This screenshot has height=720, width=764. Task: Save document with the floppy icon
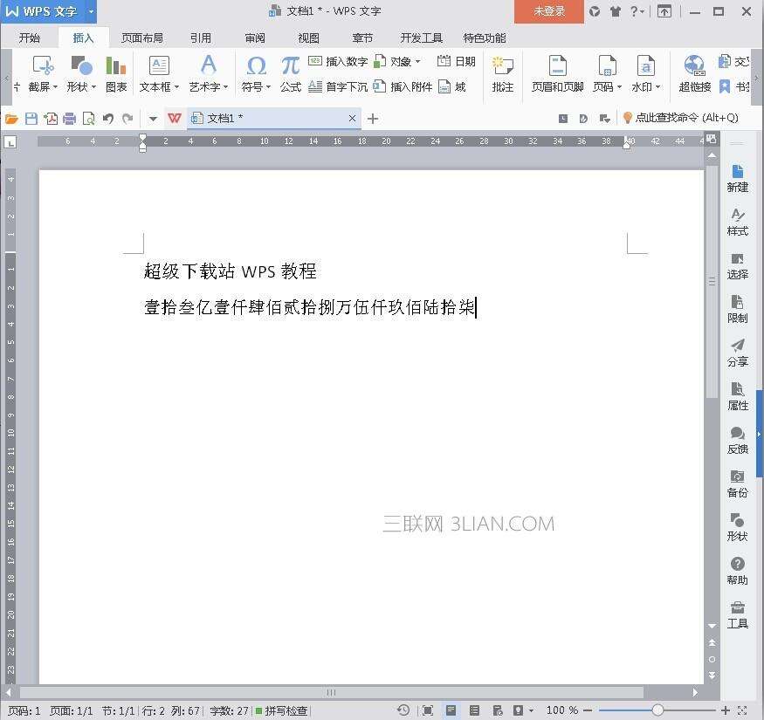tap(31, 119)
